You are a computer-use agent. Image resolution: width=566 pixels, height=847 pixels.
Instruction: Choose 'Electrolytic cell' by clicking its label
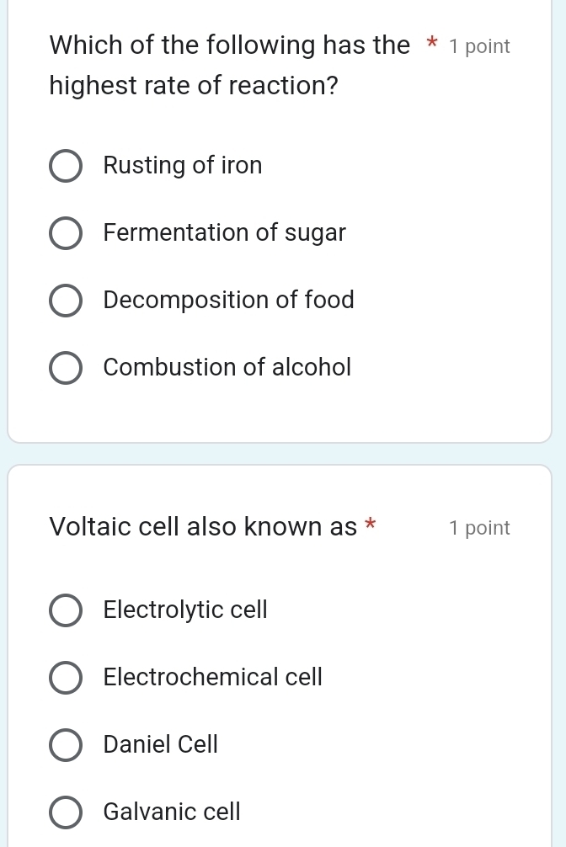point(184,610)
